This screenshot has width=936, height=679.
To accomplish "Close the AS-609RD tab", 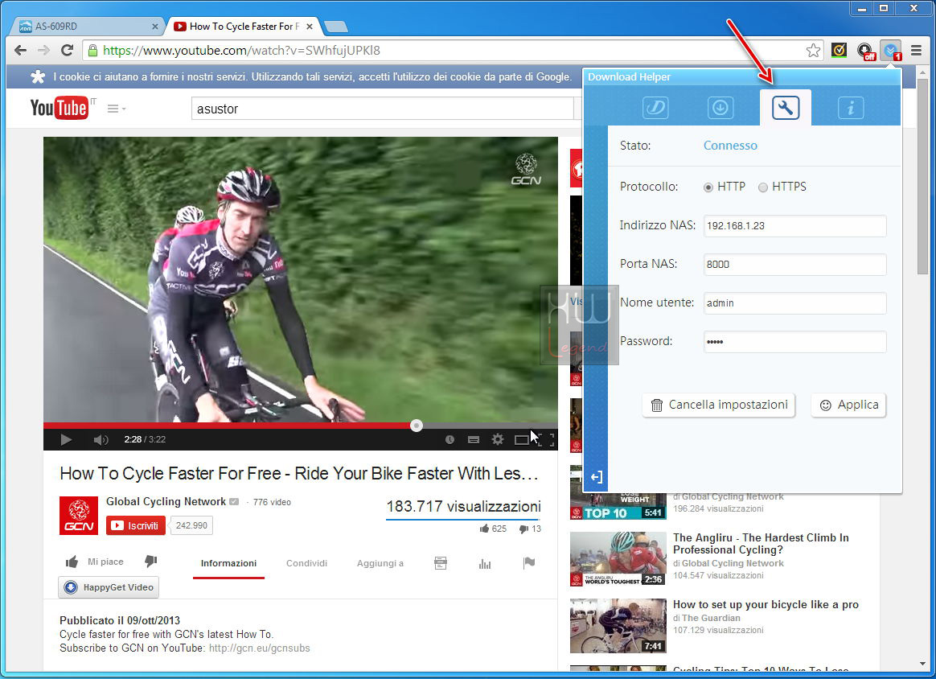I will [154, 27].
